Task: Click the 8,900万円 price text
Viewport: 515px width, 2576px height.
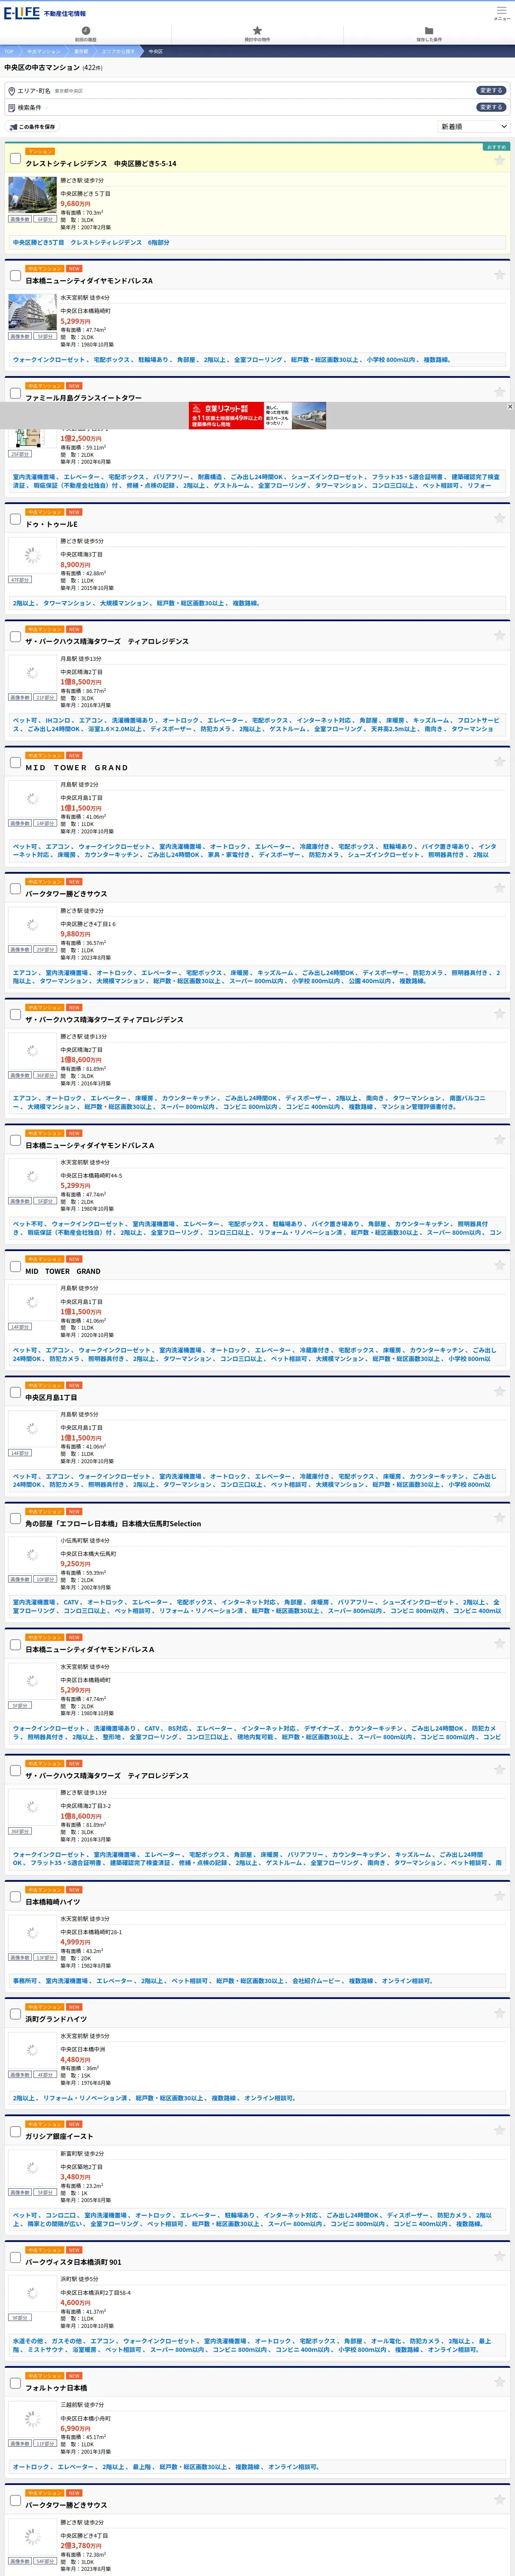Action: tap(75, 565)
